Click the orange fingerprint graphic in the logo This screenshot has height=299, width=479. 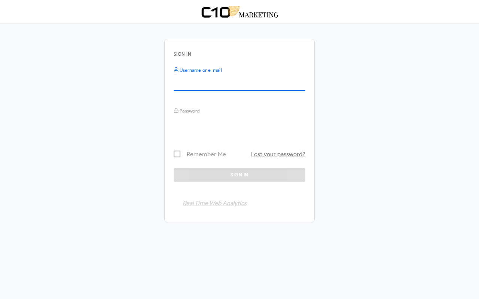pos(234,10)
